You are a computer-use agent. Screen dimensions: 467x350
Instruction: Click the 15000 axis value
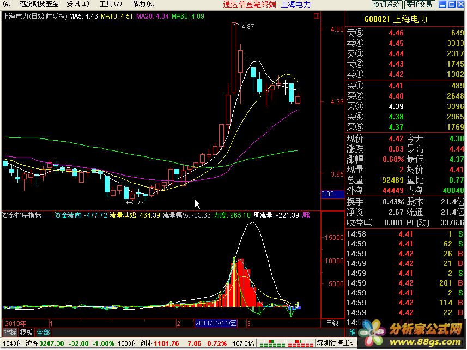(334, 238)
